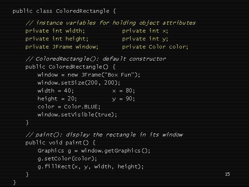Click the 'new JFrame("Box Fun")' line
249x187 pixels.
coord(89,75)
